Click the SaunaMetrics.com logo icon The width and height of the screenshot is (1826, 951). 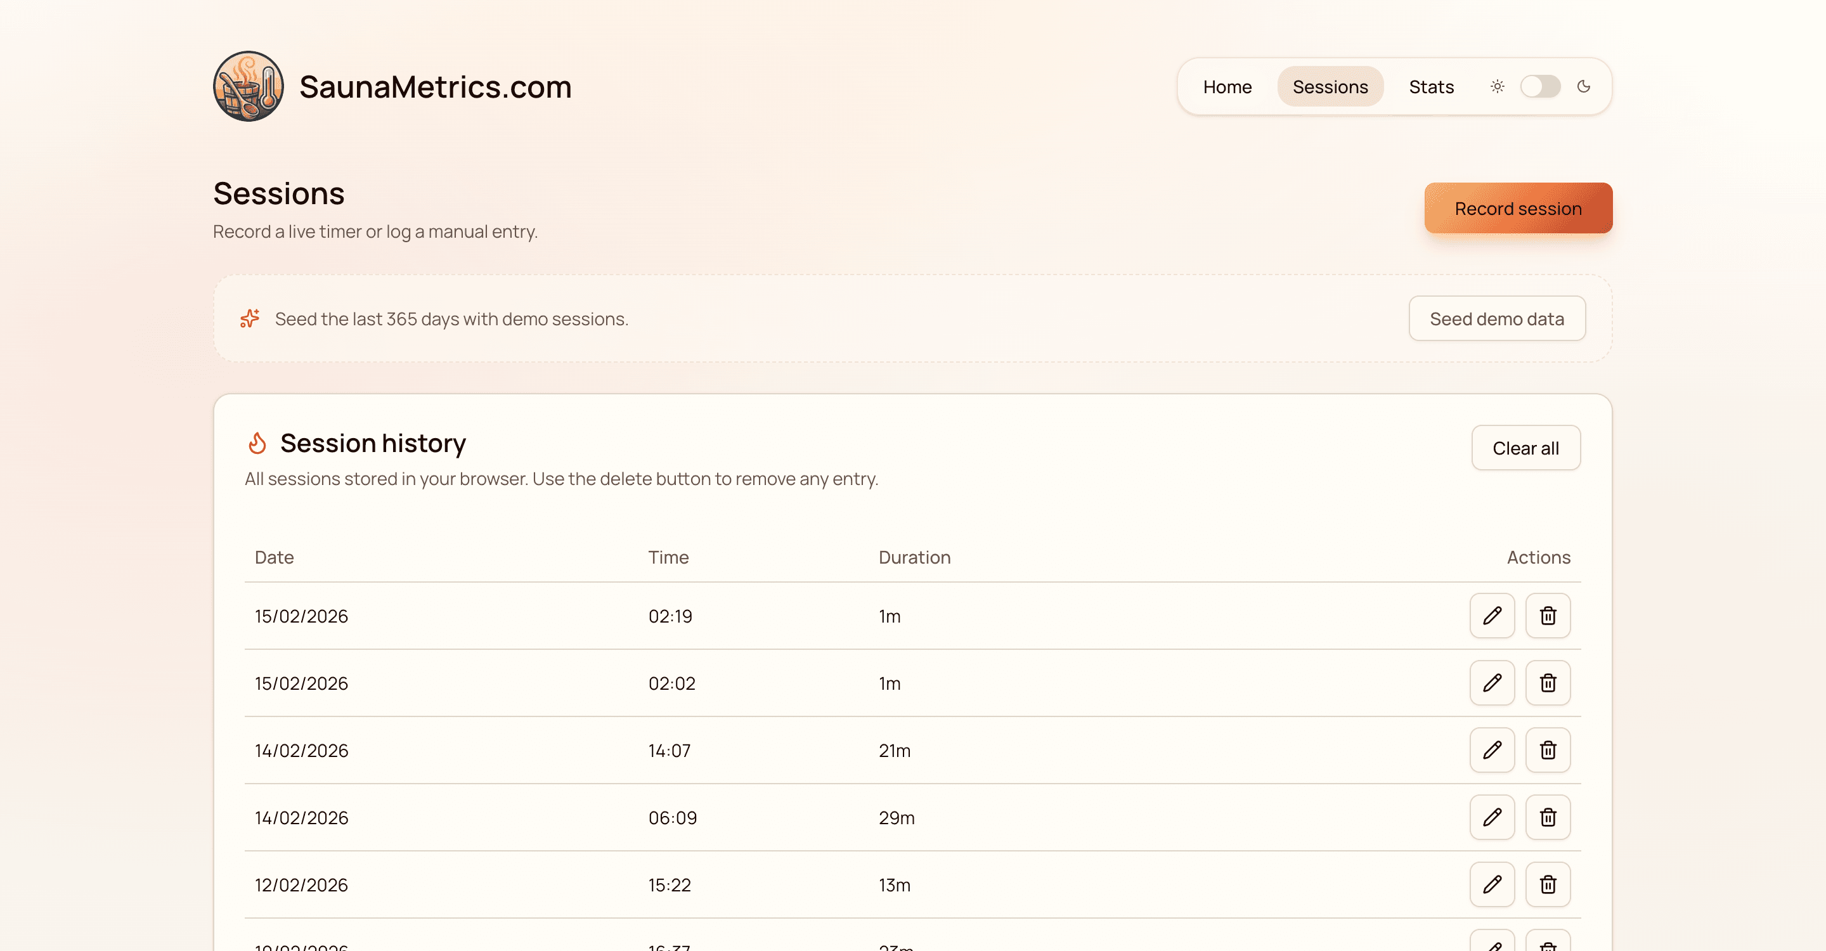(248, 86)
